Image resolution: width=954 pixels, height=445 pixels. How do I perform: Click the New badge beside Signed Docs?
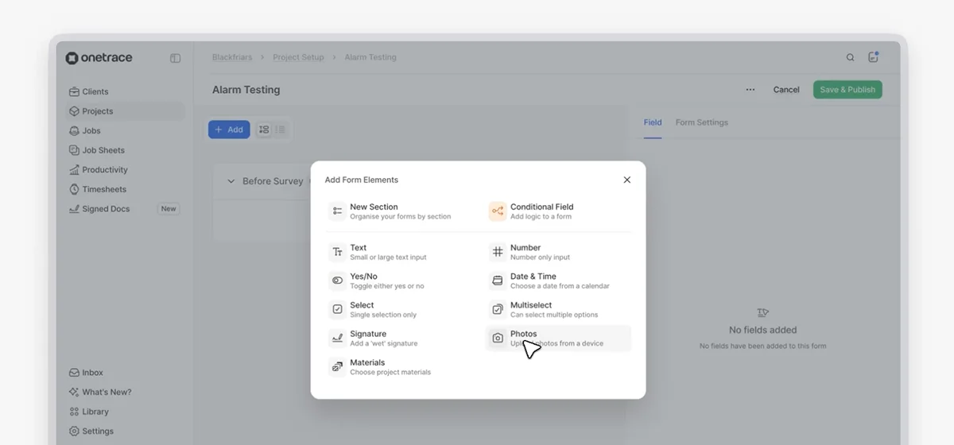169,209
